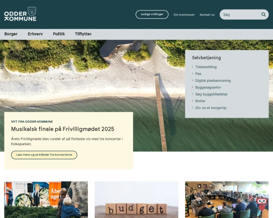Click the Selvbetjening heading
The width and height of the screenshot is (273, 218).
[207, 58]
